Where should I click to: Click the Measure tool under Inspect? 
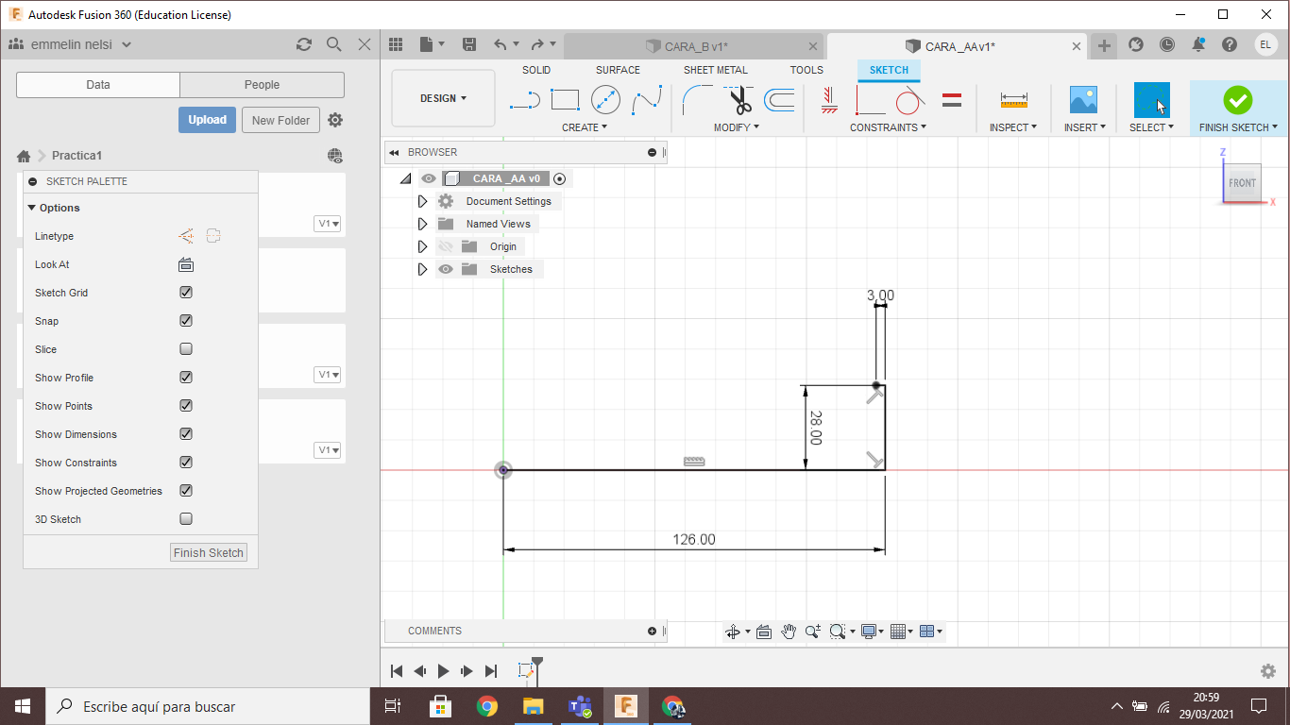coord(1013,99)
